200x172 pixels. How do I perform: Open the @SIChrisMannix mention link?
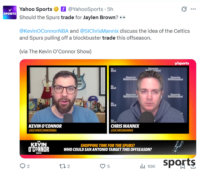tap(99, 31)
